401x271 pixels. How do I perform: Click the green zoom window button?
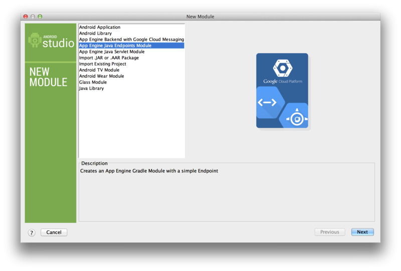click(x=40, y=17)
